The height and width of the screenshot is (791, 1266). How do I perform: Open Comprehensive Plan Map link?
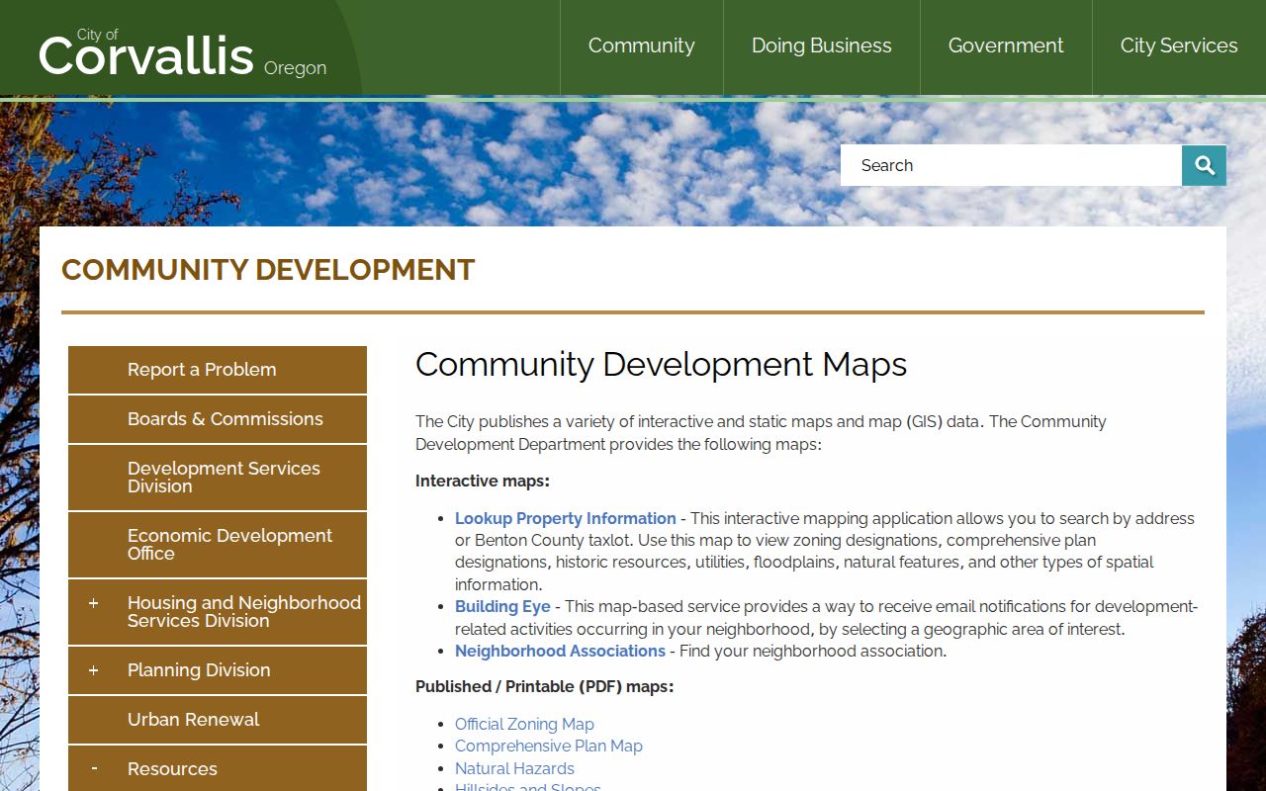pyautogui.click(x=549, y=746)
